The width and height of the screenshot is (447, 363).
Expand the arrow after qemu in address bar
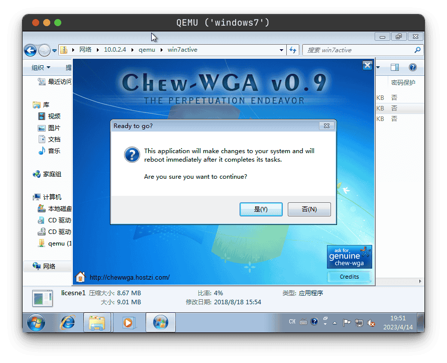tap(162, 50)
